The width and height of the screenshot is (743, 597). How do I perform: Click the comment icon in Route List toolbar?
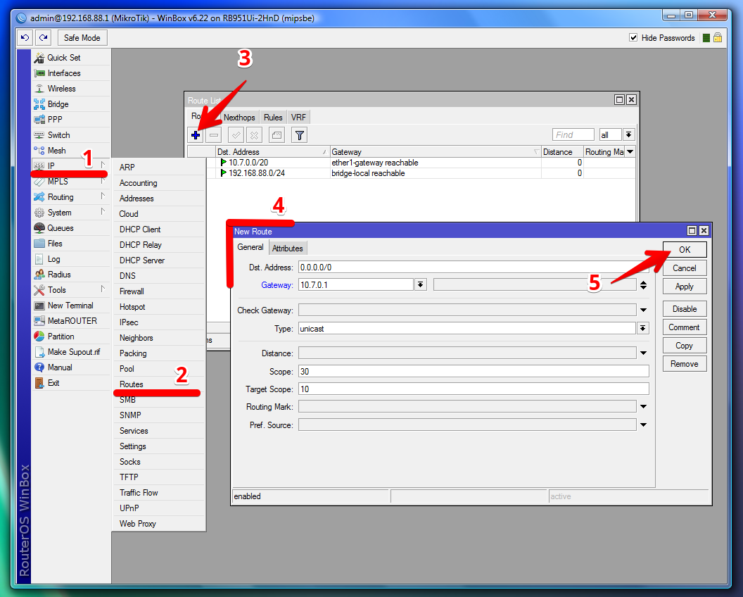(277, 135)
